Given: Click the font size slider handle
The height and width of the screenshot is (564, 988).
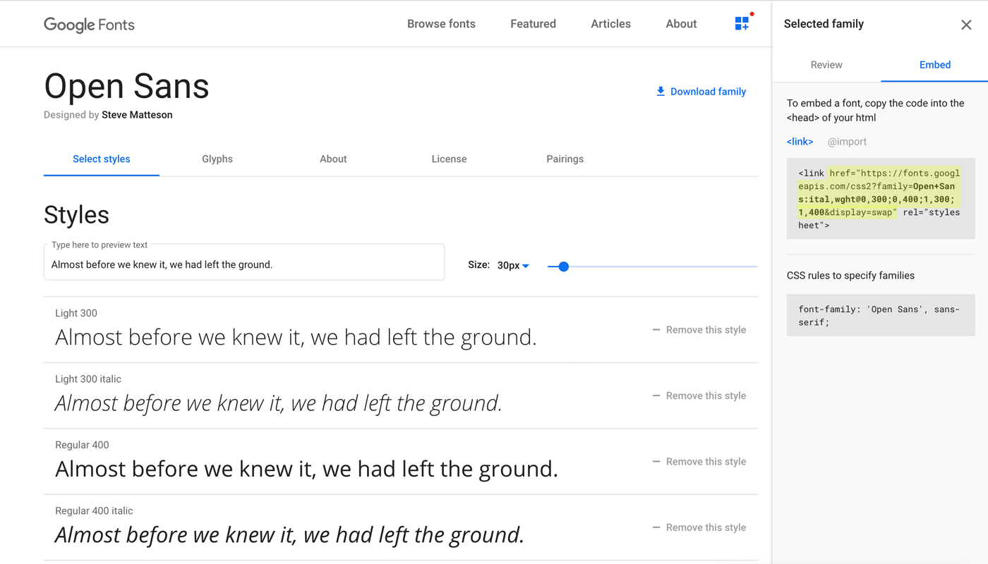Looking at the screenshot, I should [x=563, y=266].
